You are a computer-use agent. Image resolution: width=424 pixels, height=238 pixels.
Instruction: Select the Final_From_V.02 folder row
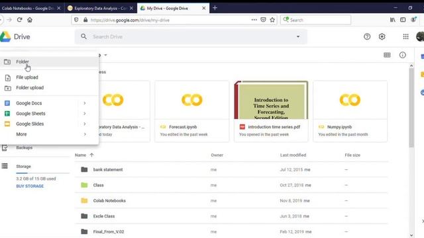click(x=231, y=231)
